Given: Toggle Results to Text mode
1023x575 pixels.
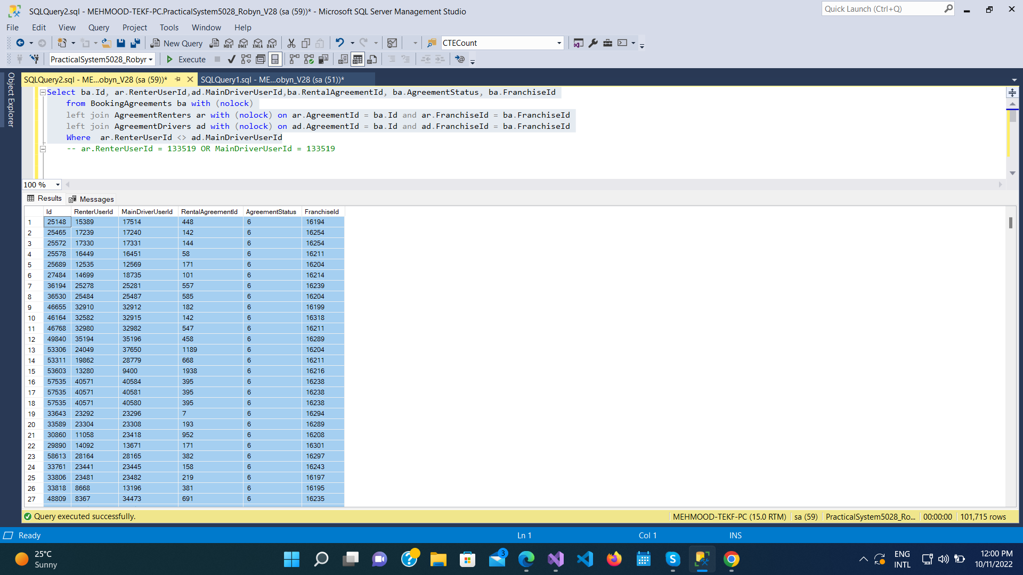Looking at the screenshot, I should (343, 59).
